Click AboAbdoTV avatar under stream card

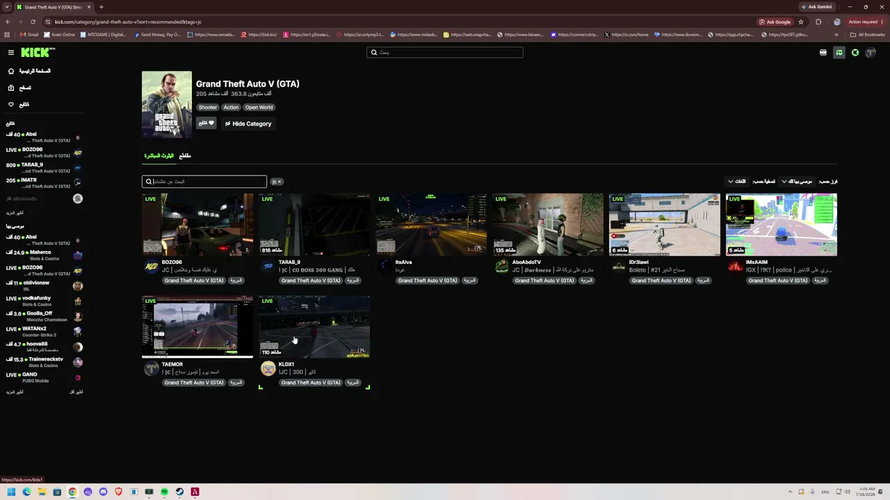[x=501, y=267]
